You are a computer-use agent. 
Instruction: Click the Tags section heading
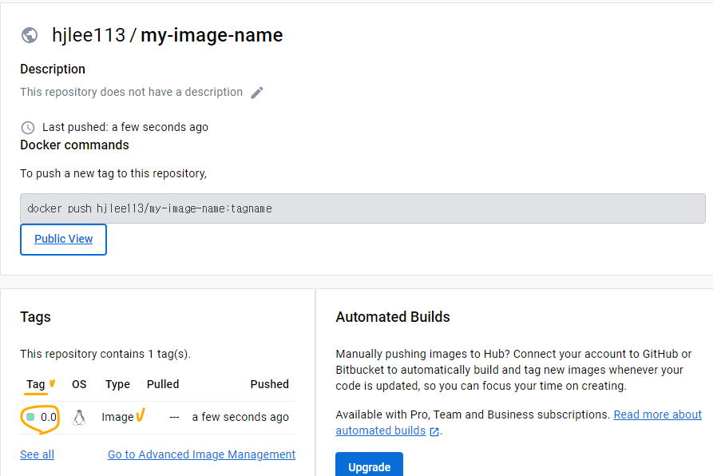(35, 317)
